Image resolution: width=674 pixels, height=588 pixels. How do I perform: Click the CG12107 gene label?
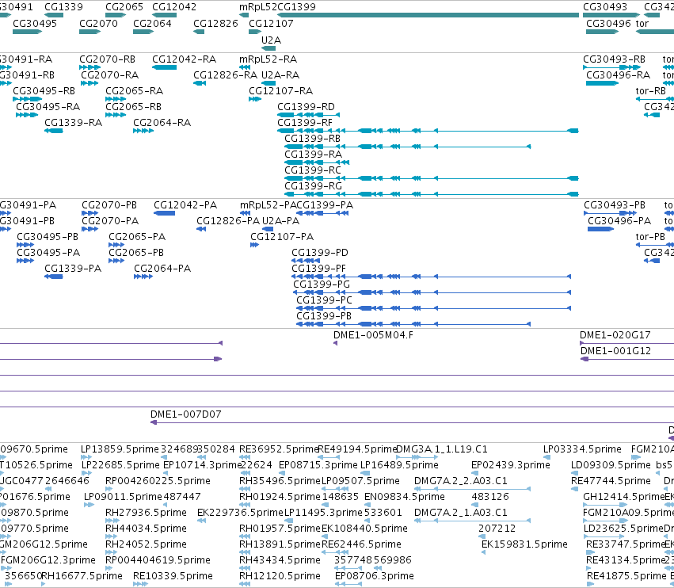(x=271, y=23)
